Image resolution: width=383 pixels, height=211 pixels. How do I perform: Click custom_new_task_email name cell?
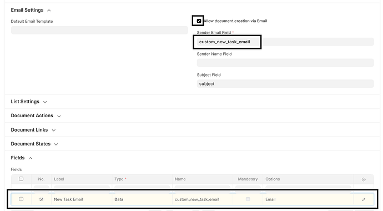[x=203, y=199]
